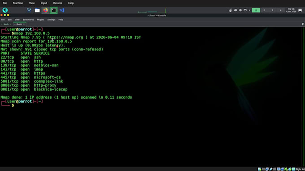Click the '139/tcp open netbios-ssn' line
The image size is (305, 171).
point(30,65)
